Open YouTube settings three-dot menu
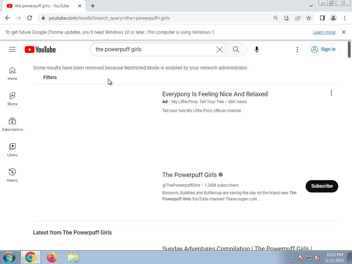This screenshot has height=264, width=352. click(x=297, y=49)
